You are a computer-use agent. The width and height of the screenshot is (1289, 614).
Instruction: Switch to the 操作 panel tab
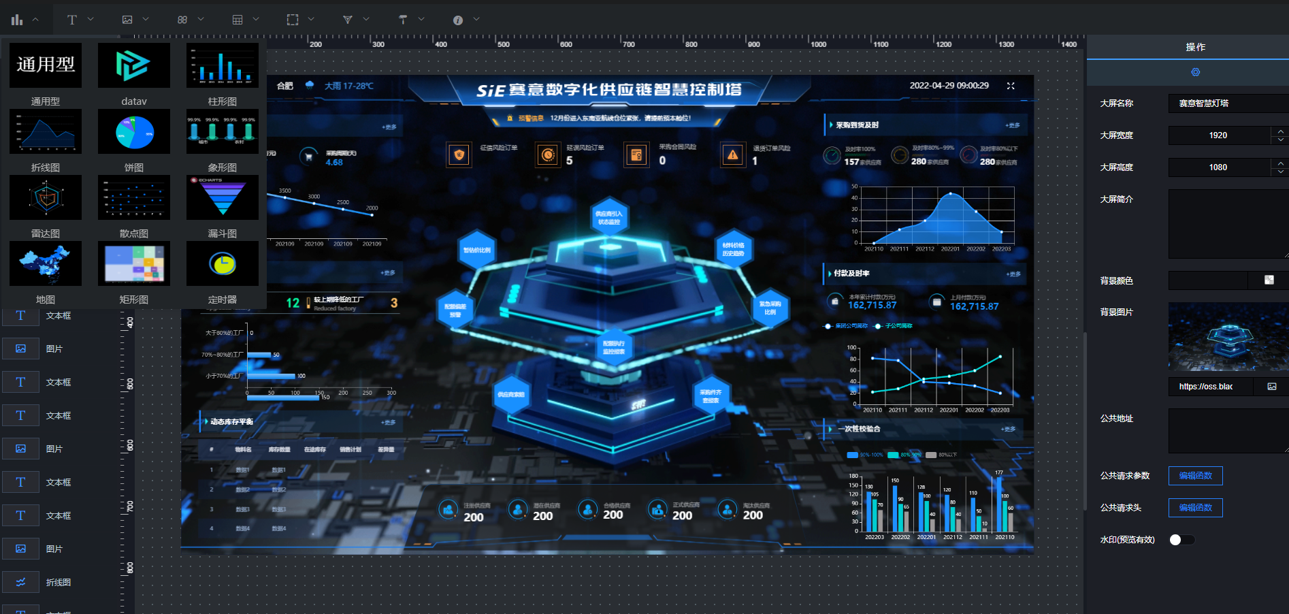click(x=1195, y=47)
